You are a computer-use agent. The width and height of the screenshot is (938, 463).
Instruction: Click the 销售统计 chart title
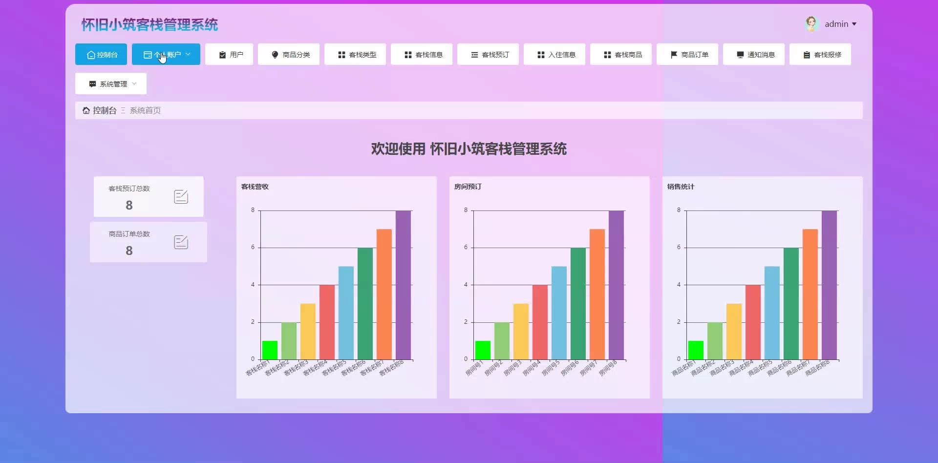(681, 187)
